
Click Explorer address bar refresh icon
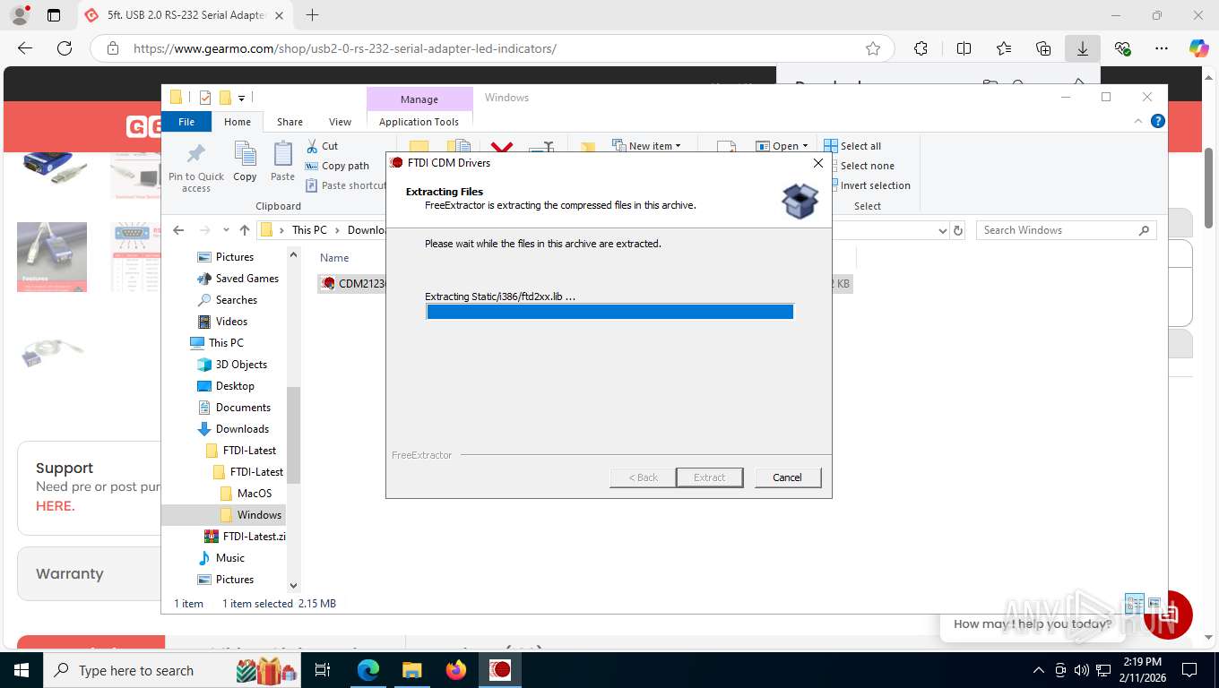pos(958,230)
